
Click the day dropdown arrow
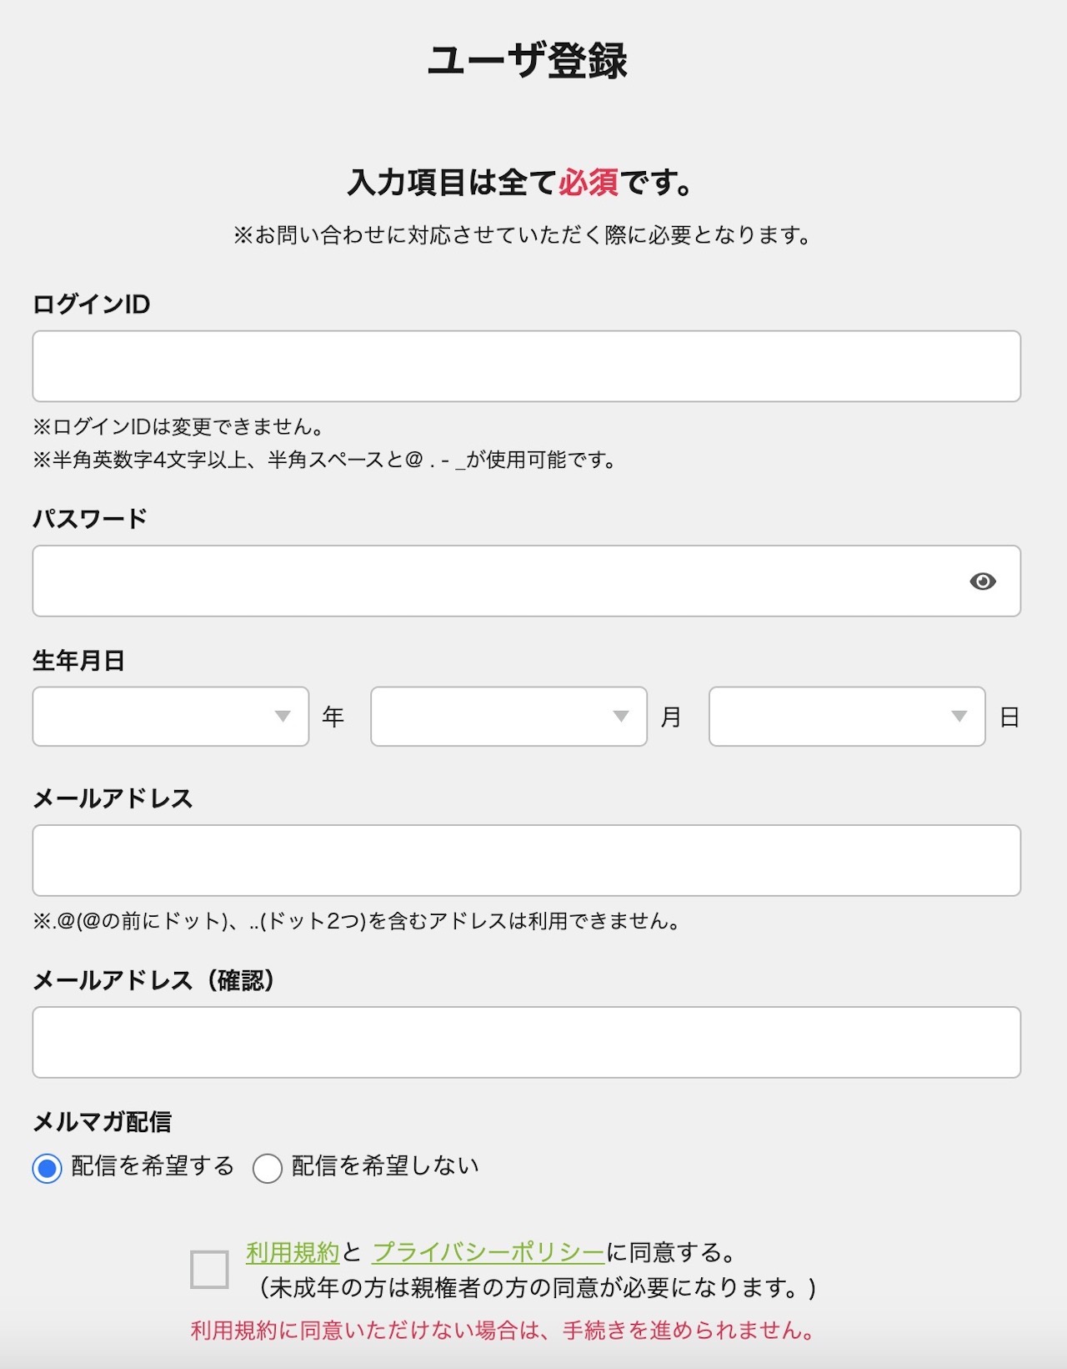click(x=959, y=716)
